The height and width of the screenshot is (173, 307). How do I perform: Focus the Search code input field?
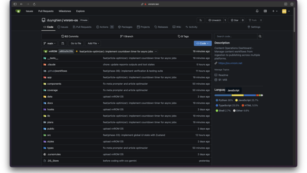click(236, 36)
